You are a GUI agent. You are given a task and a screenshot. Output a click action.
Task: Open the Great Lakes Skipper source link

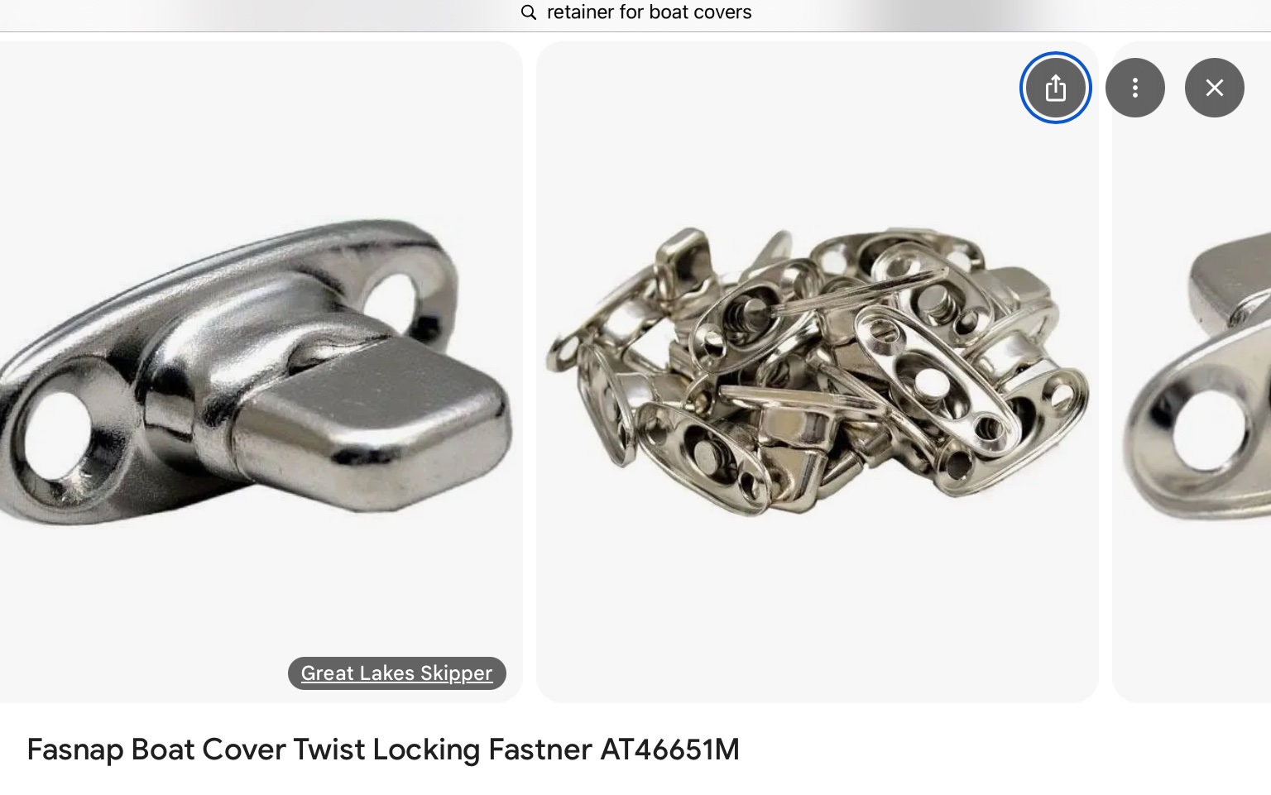[x=396, y=673]
